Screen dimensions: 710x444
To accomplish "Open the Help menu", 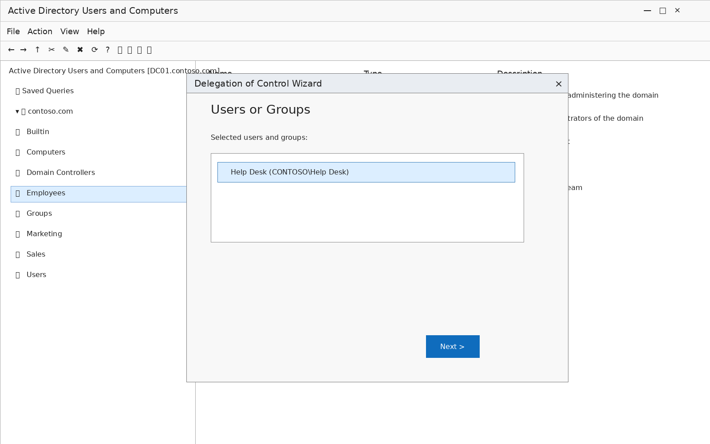I will click(96, 32).
